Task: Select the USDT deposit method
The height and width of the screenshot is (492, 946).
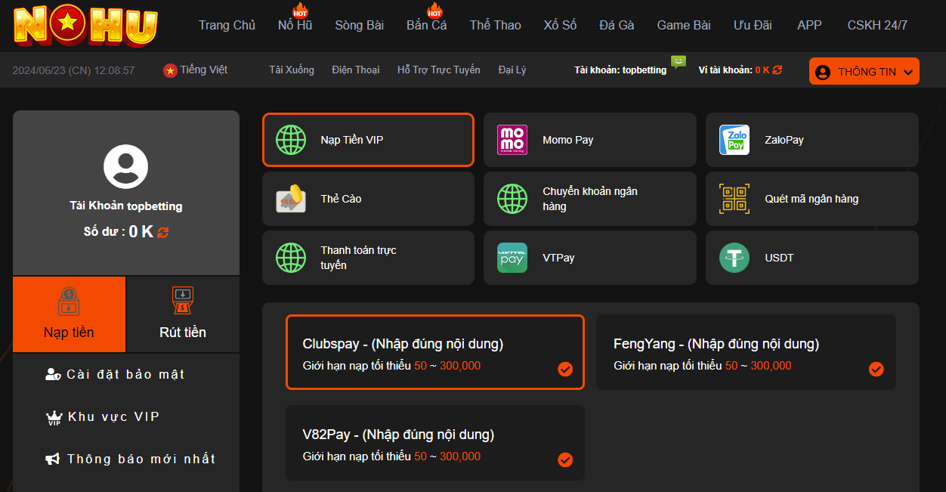Action: 812,258
